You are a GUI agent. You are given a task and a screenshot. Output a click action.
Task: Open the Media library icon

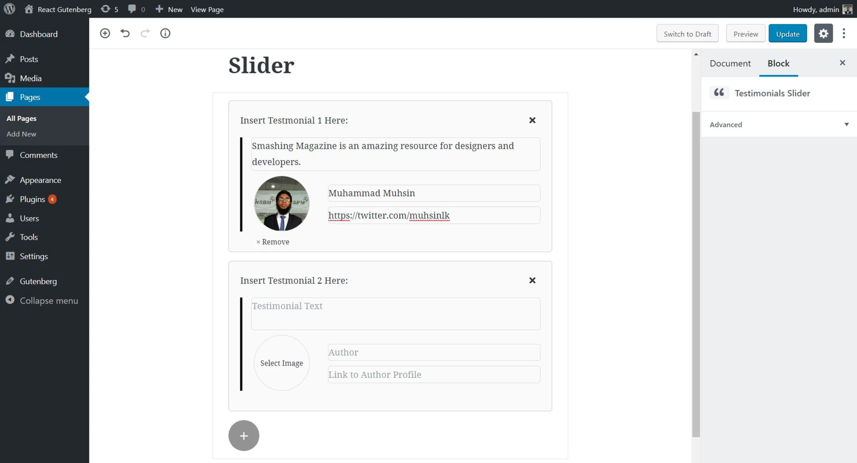click(x=11, y=78)
